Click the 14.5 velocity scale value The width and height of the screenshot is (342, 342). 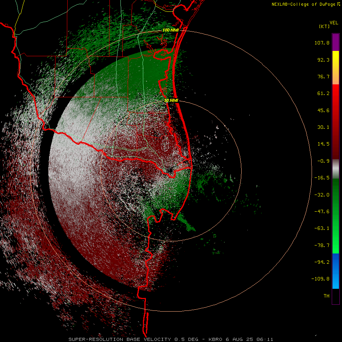[x=323, y=144]
